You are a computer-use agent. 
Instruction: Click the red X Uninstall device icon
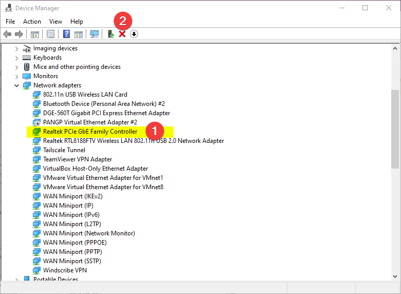[x=122, y=34]
